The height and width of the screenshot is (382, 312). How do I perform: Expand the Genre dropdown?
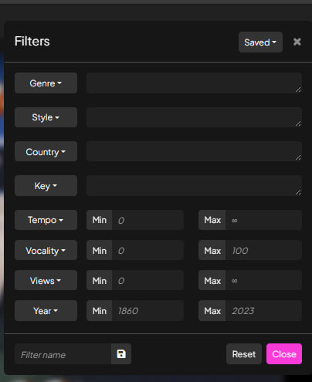[46, 83]
